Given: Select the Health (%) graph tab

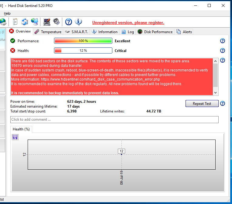Looking at the screenshot, I should [x=21, y=129].
